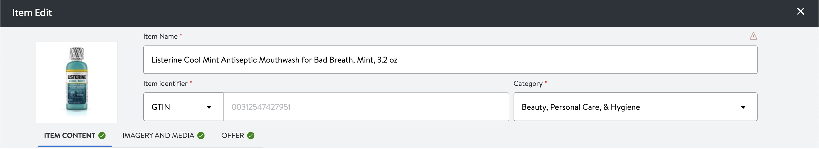Click the Item Edit header title
Screen dimensions: 819x149
click(x=32, y=13)
